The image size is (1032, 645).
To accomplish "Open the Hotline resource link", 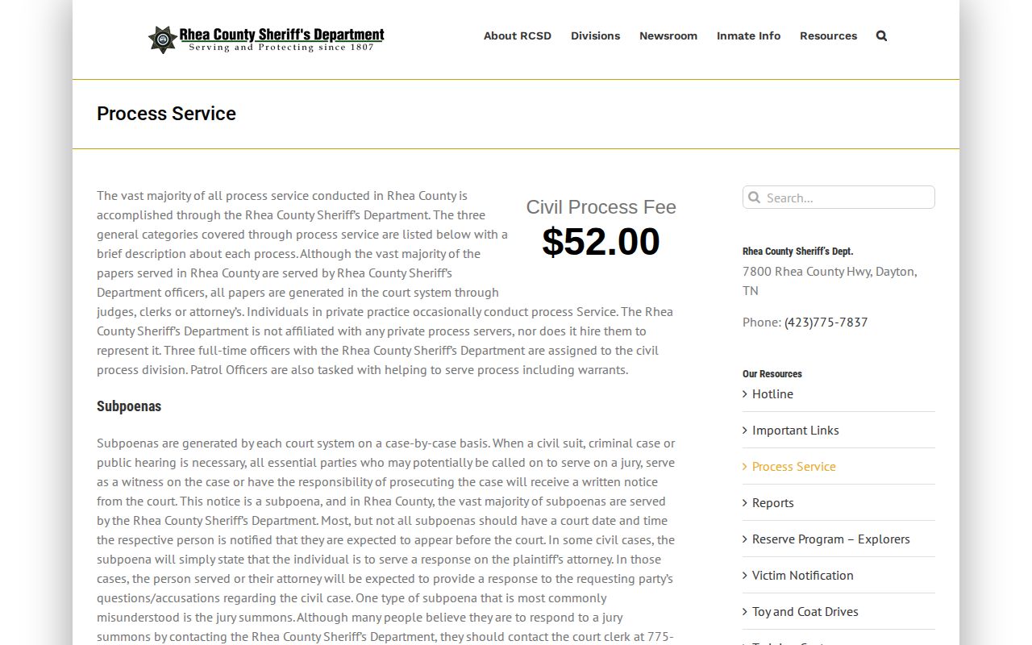I will (772, 393).
